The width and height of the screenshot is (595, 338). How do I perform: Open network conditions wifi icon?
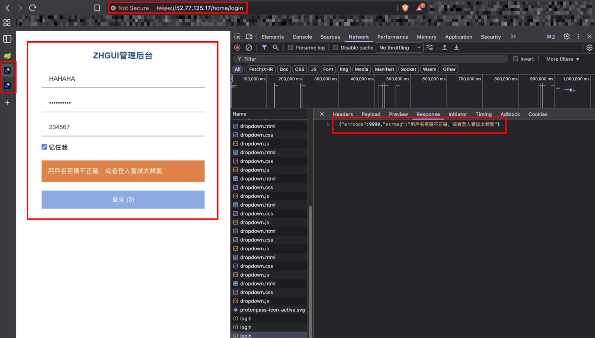(x=430, y=48)
